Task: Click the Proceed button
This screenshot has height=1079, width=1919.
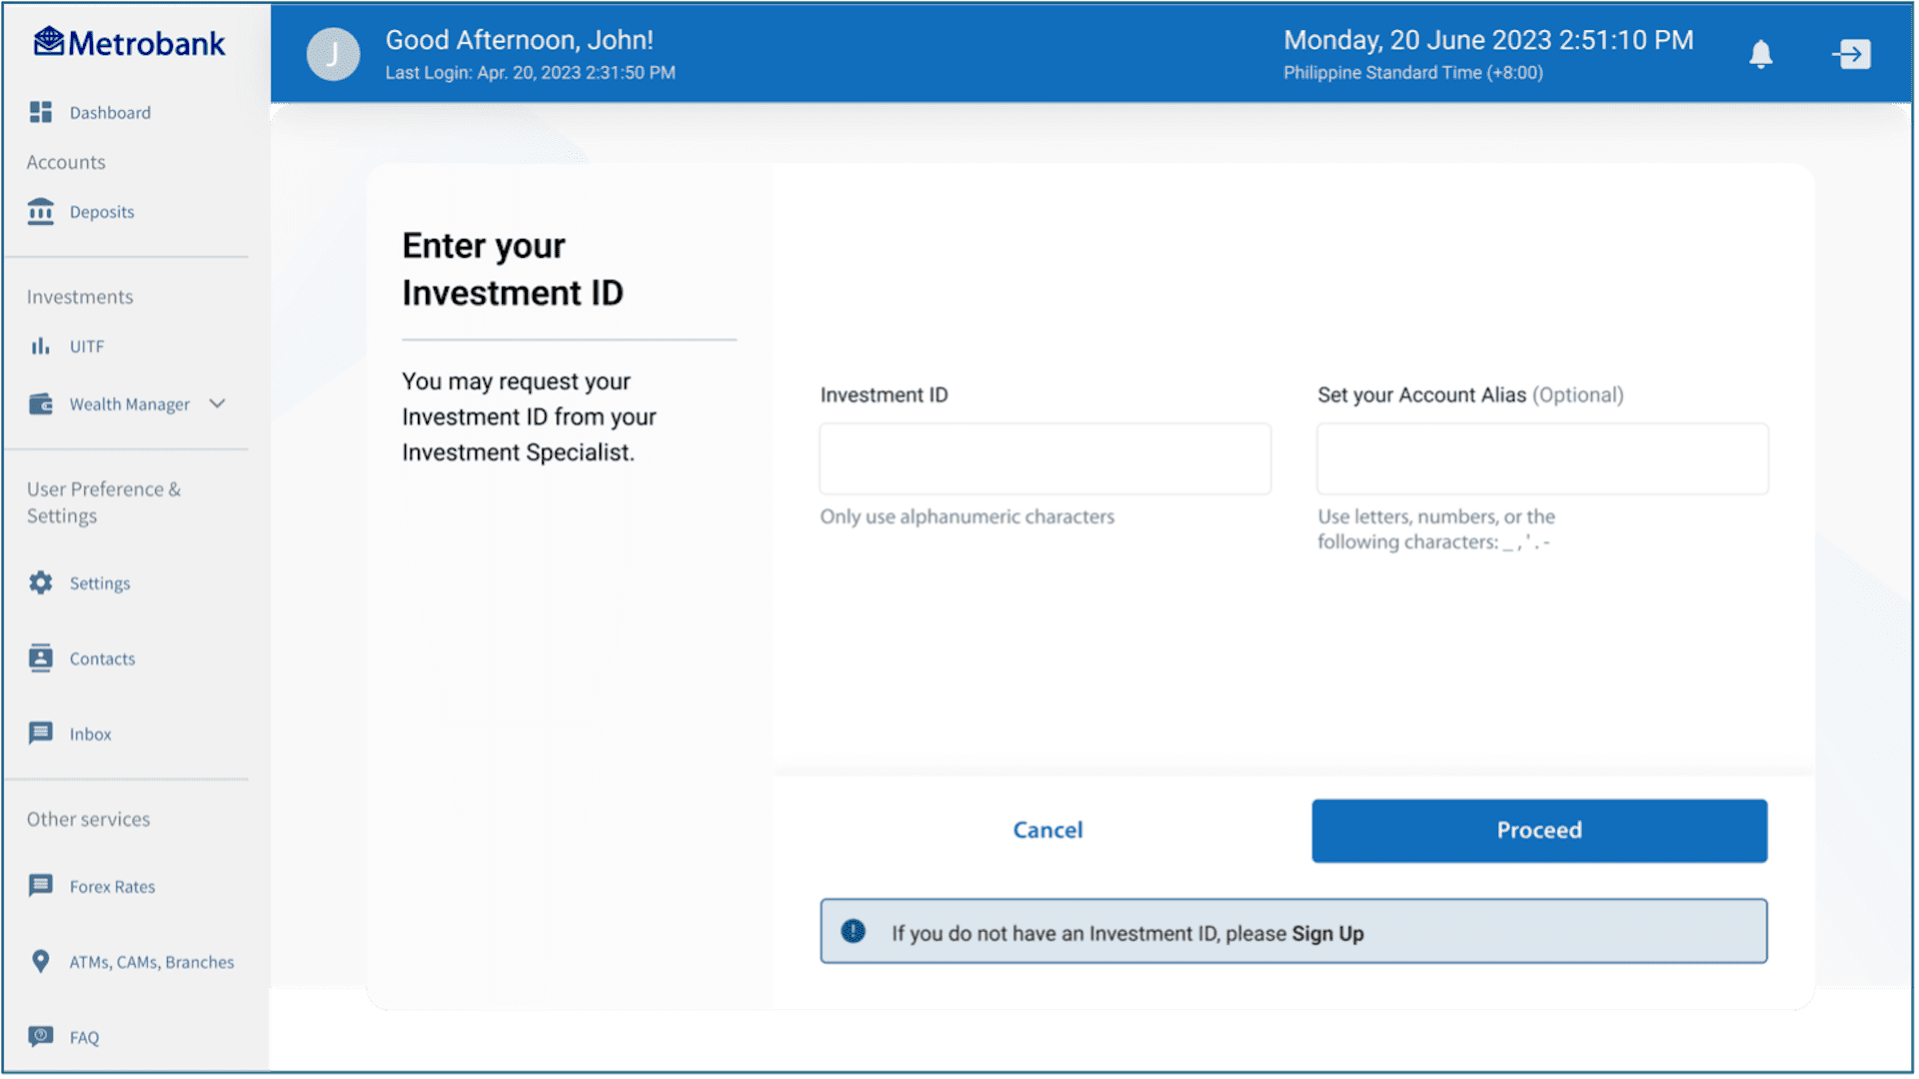Action: point(1539,830)
